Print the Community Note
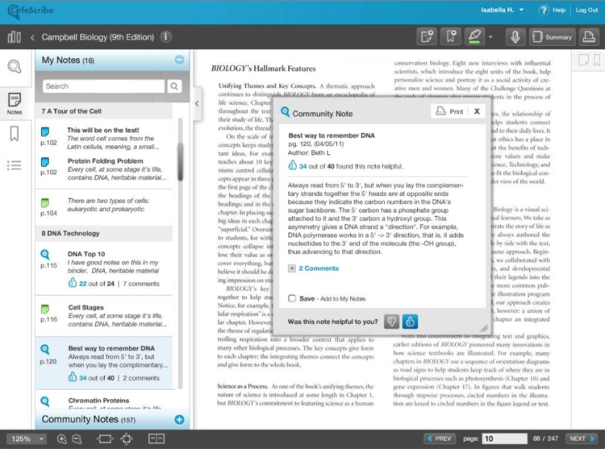Viewport: 605px width, 449px height. tap(449, 111)
